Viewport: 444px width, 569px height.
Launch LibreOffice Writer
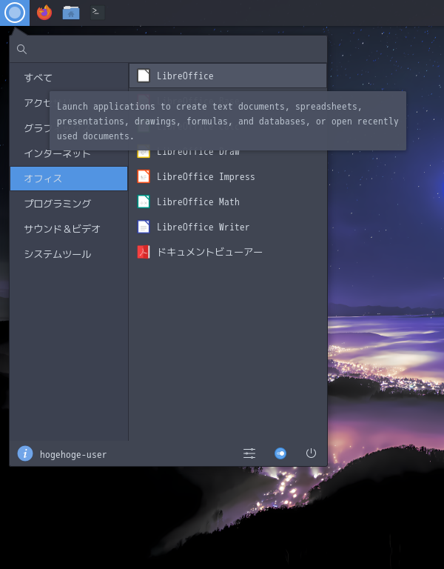(x=228, y=227)
